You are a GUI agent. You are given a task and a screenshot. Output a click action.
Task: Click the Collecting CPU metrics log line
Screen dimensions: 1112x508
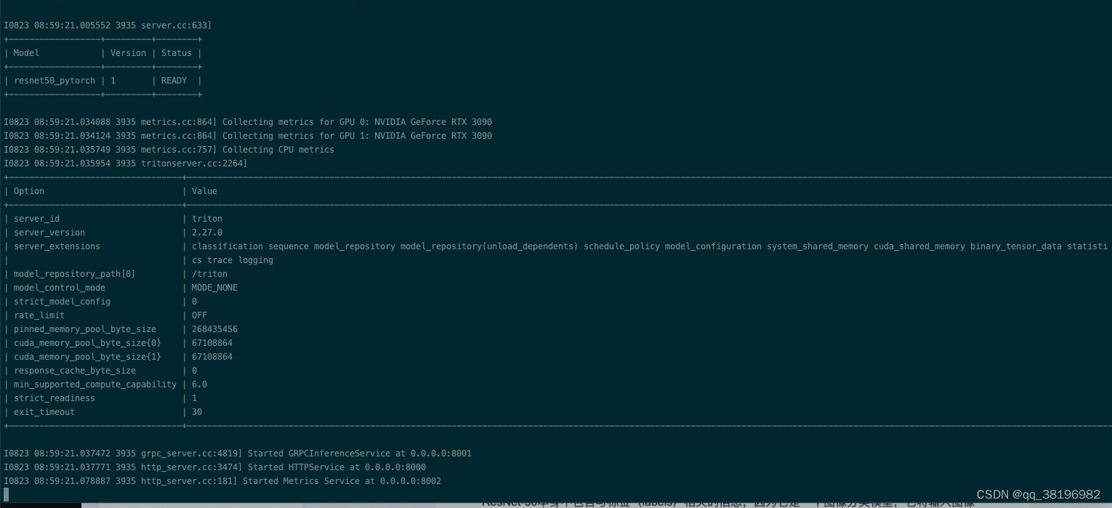tap(169, 150)
